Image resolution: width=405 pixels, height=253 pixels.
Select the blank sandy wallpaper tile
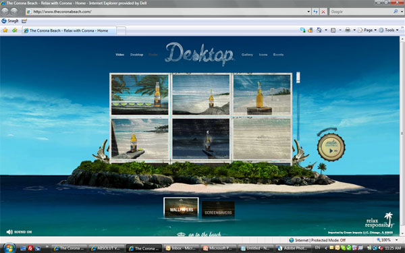coord(262,138)
